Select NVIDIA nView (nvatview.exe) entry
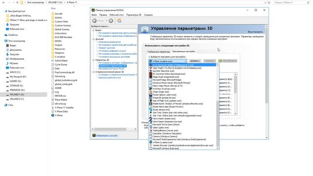Image resolution: width=313 pixels, height=176 pixels. 164,89
